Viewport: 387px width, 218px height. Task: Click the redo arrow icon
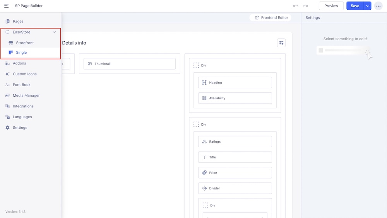(306, 6)
